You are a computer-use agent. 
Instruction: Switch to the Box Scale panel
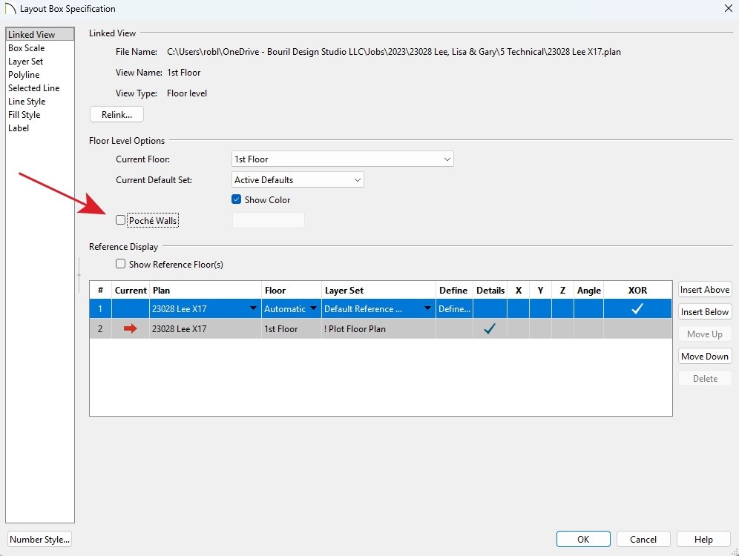(x=27, y=48)
